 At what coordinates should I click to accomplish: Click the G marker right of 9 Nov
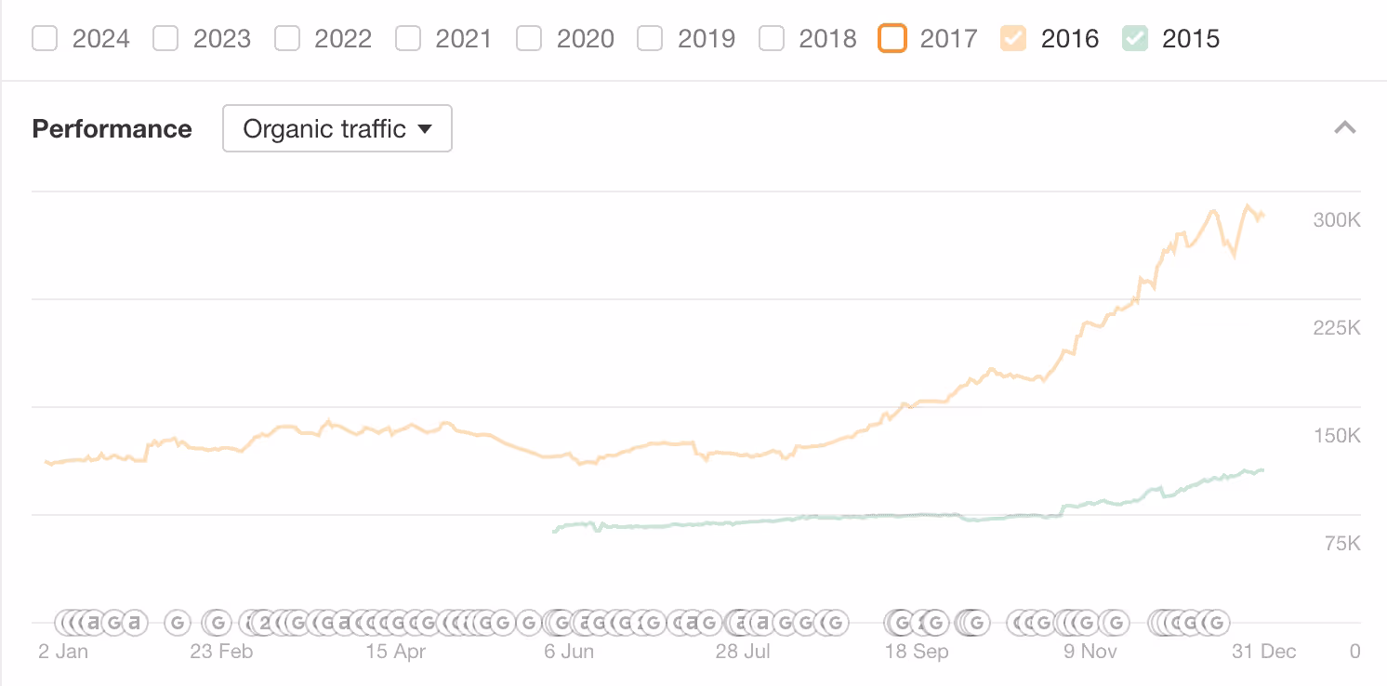1116,622
